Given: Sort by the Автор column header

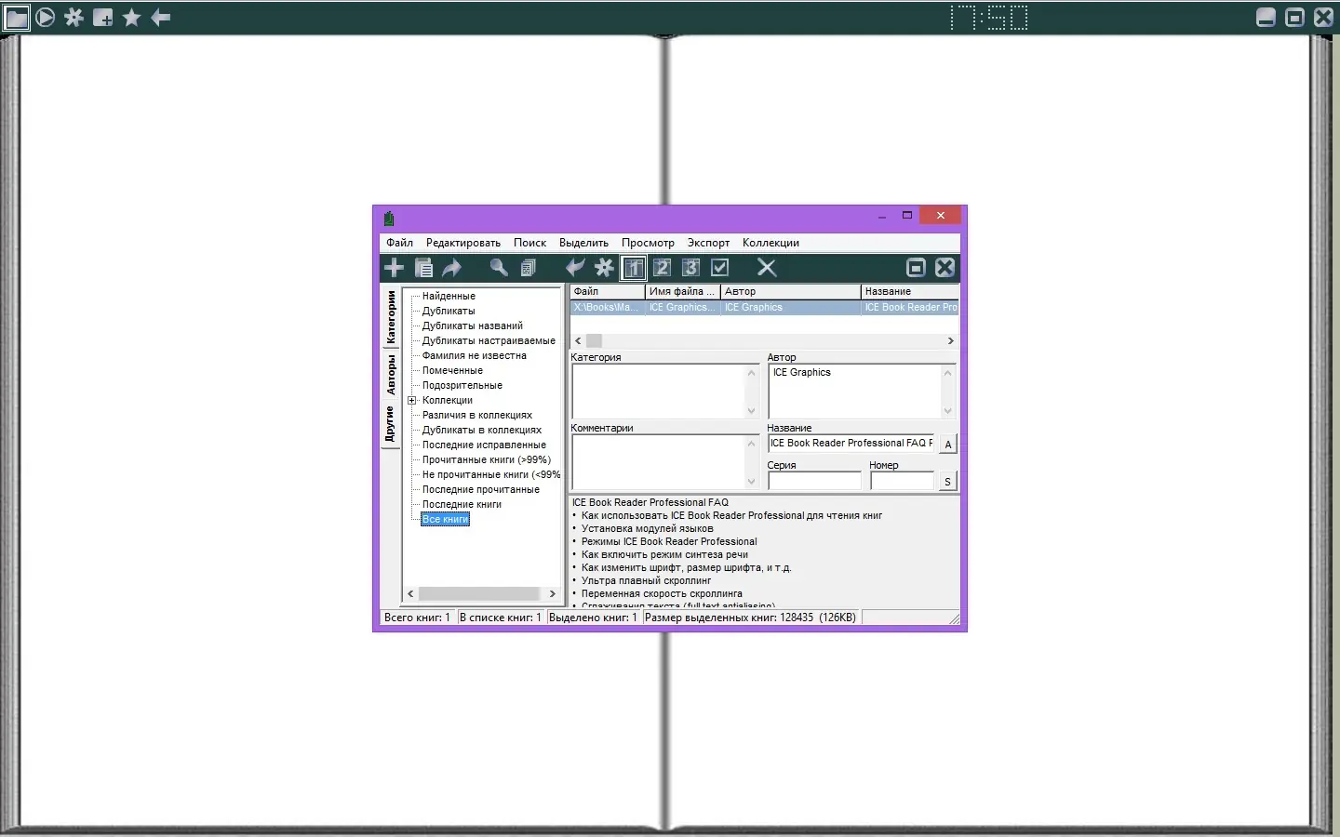Looking at the screenshot, I should coord(791,292).
